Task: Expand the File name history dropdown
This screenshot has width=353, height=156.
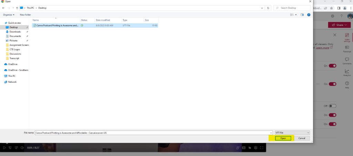Action: 271,133
